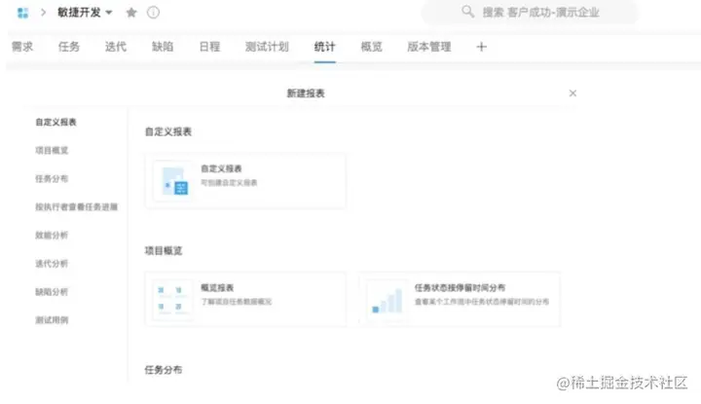Expand the 敏捷开发 project dropdown arrow
The width and height of the screenshot is (701, 404).
pyautogui.click(x=109, y=13)
